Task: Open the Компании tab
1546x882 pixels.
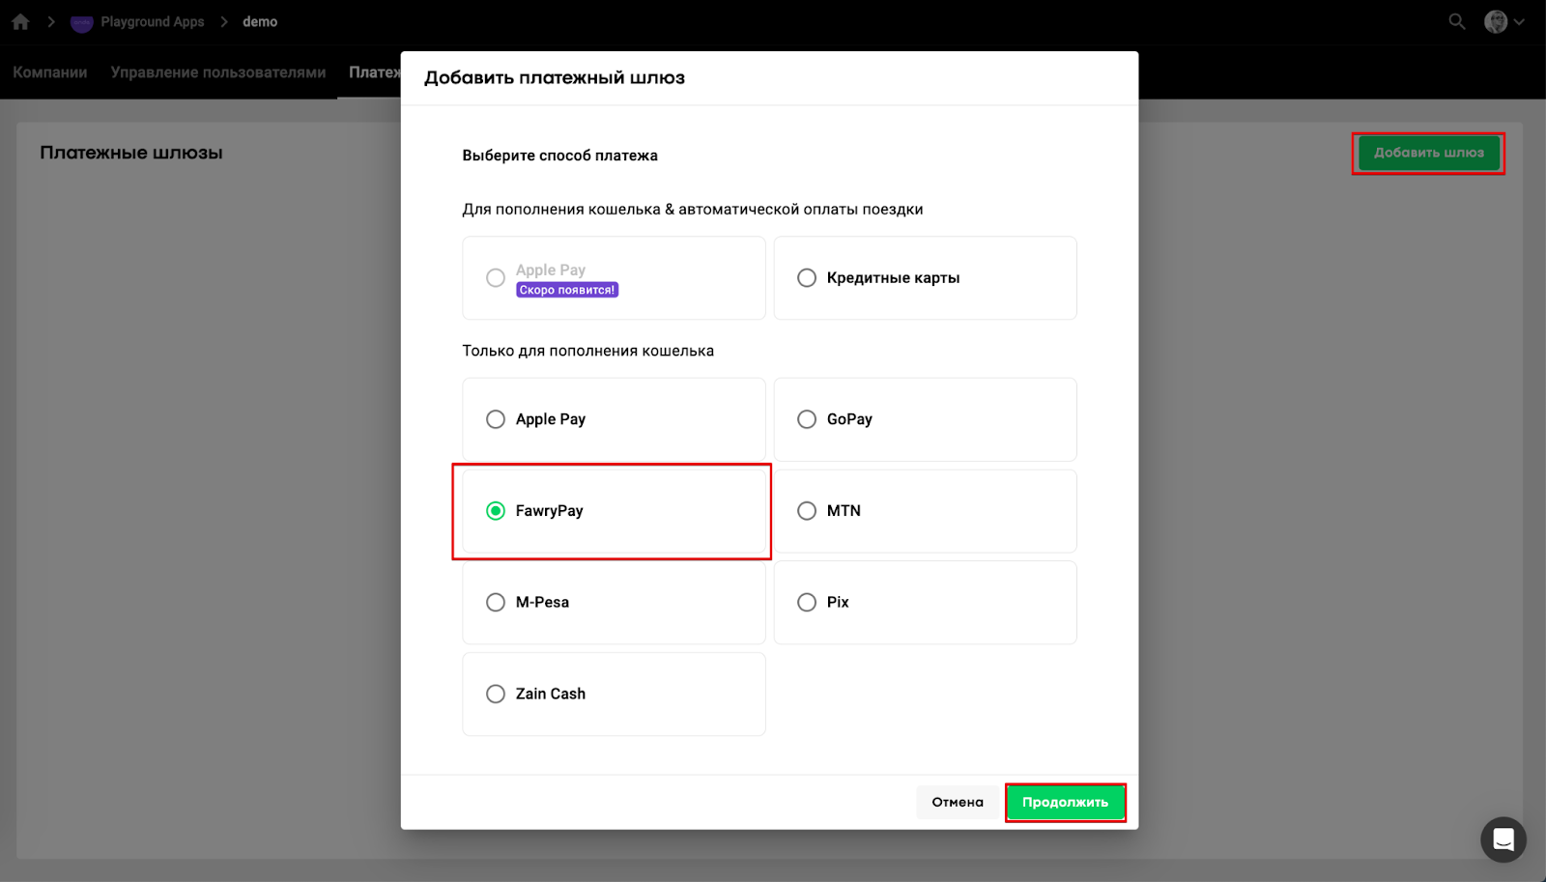Action: tap(50, 72)
